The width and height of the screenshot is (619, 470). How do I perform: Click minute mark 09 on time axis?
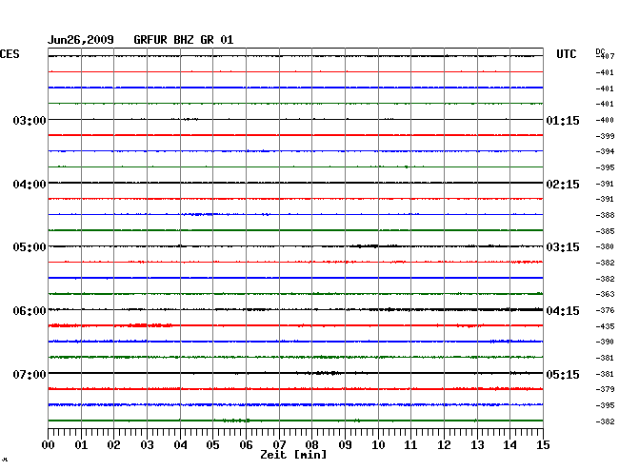345,445
